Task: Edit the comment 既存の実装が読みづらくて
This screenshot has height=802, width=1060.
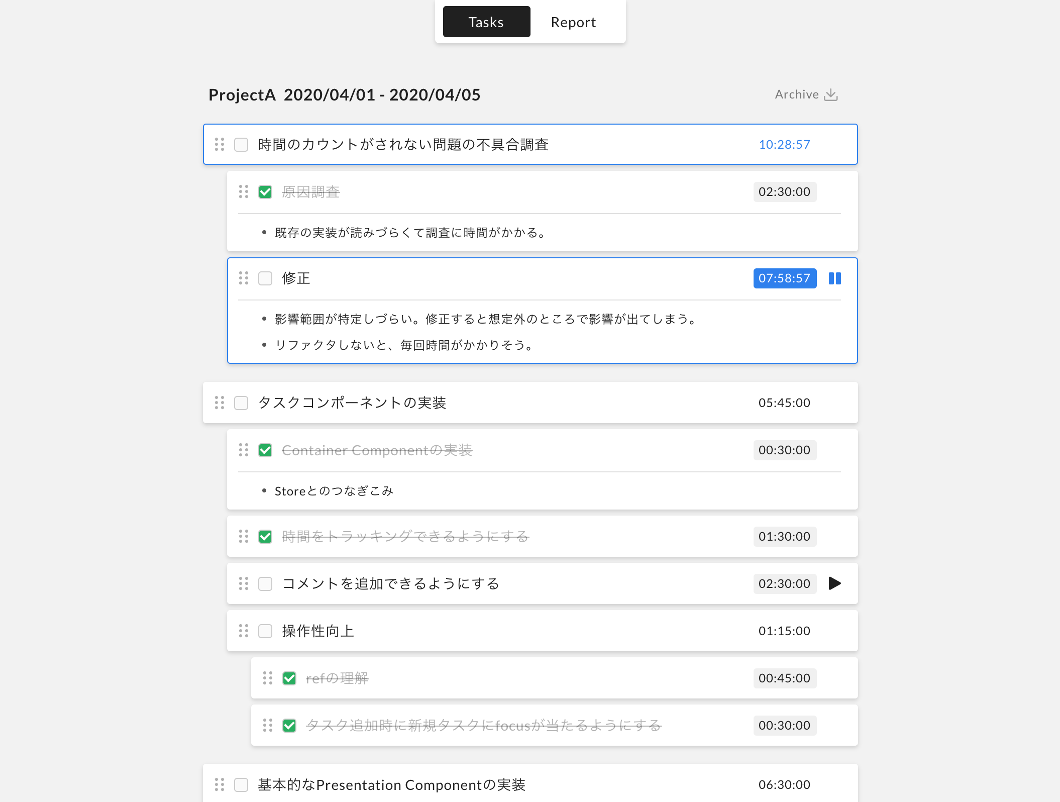Action: tap(410, 233)
